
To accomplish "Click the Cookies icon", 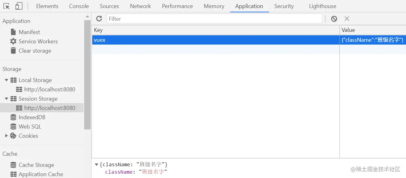I will click(x=13, y=136).
